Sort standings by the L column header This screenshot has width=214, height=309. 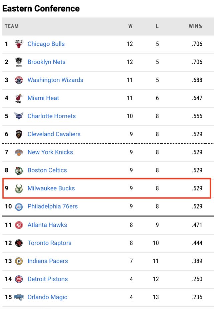point(157,26)
